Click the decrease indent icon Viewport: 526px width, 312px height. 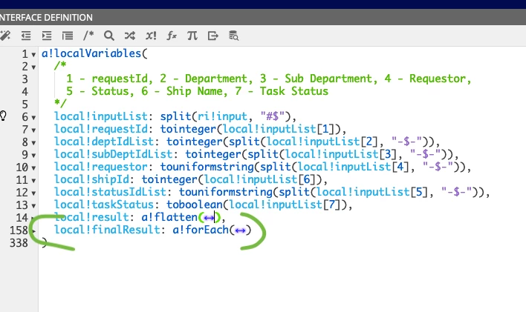click(x=26, y=36)
